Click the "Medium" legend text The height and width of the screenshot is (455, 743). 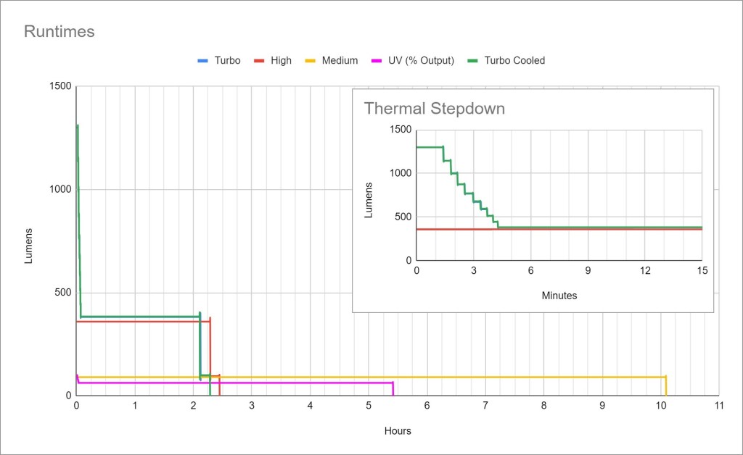click(x=340, y=61)
